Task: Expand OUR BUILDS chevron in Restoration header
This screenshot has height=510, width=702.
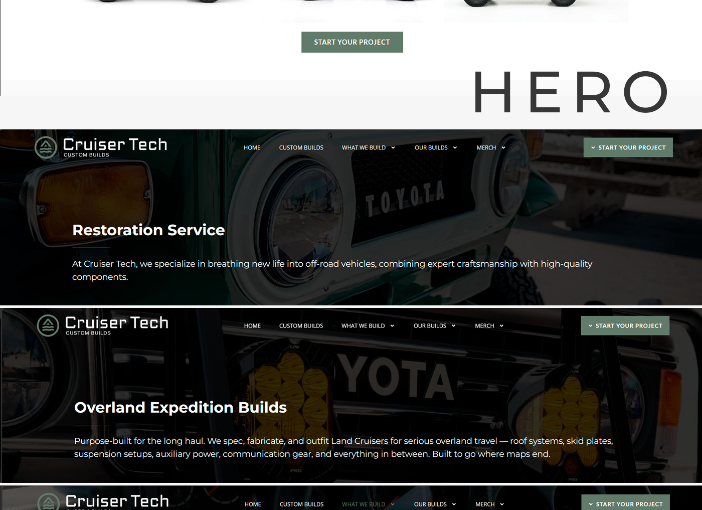Action: [x=455, y=147]
